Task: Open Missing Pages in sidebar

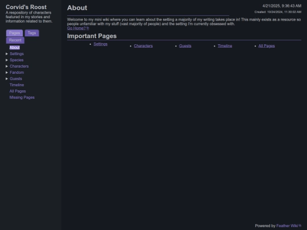Action: (x=22, y=98)
